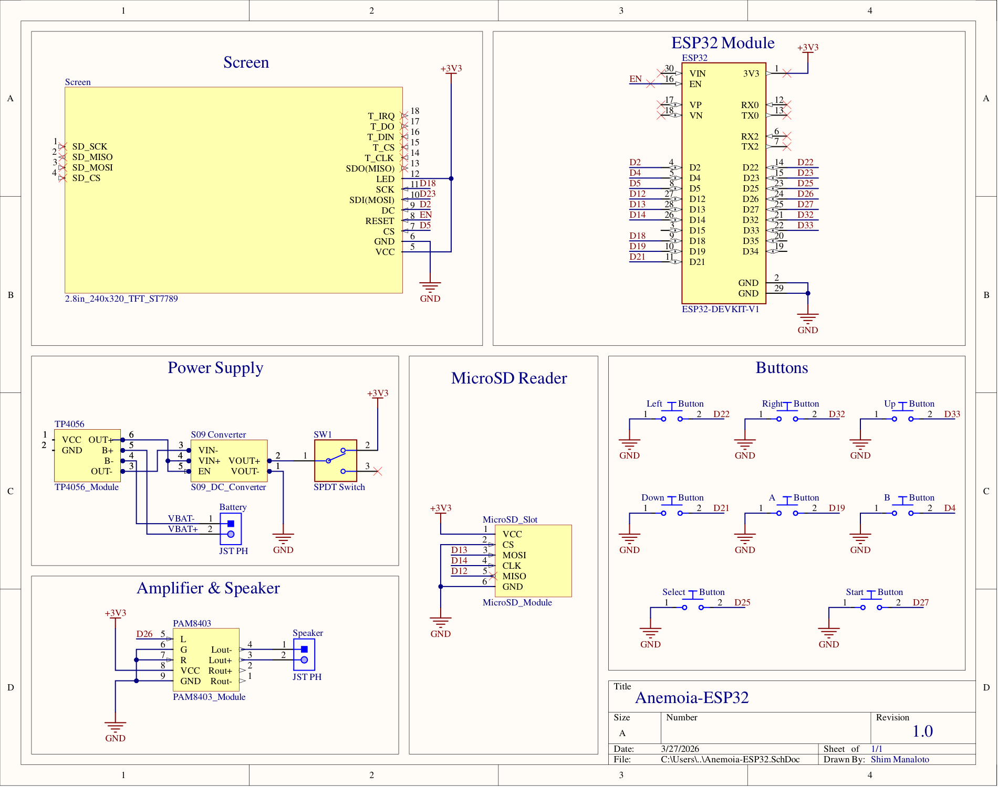998x787 pixels.
Task: Click the revision value 1.0
Action: [x=922, y=731]
